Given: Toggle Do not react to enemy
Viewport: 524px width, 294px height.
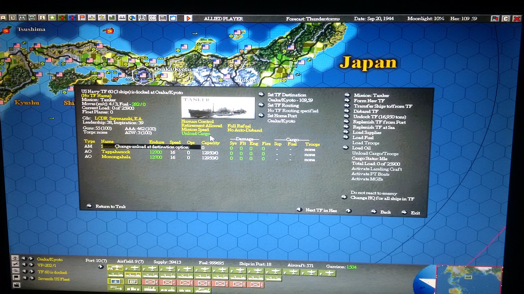Looking at the screenshot, I should coord(374,193).
